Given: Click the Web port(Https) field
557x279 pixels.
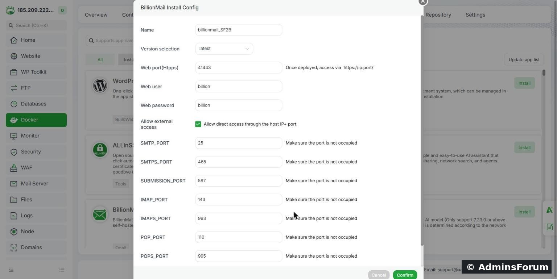Looking at the screenshot, I should tap(239, 68).
